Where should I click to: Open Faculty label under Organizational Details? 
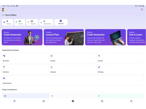100,61
